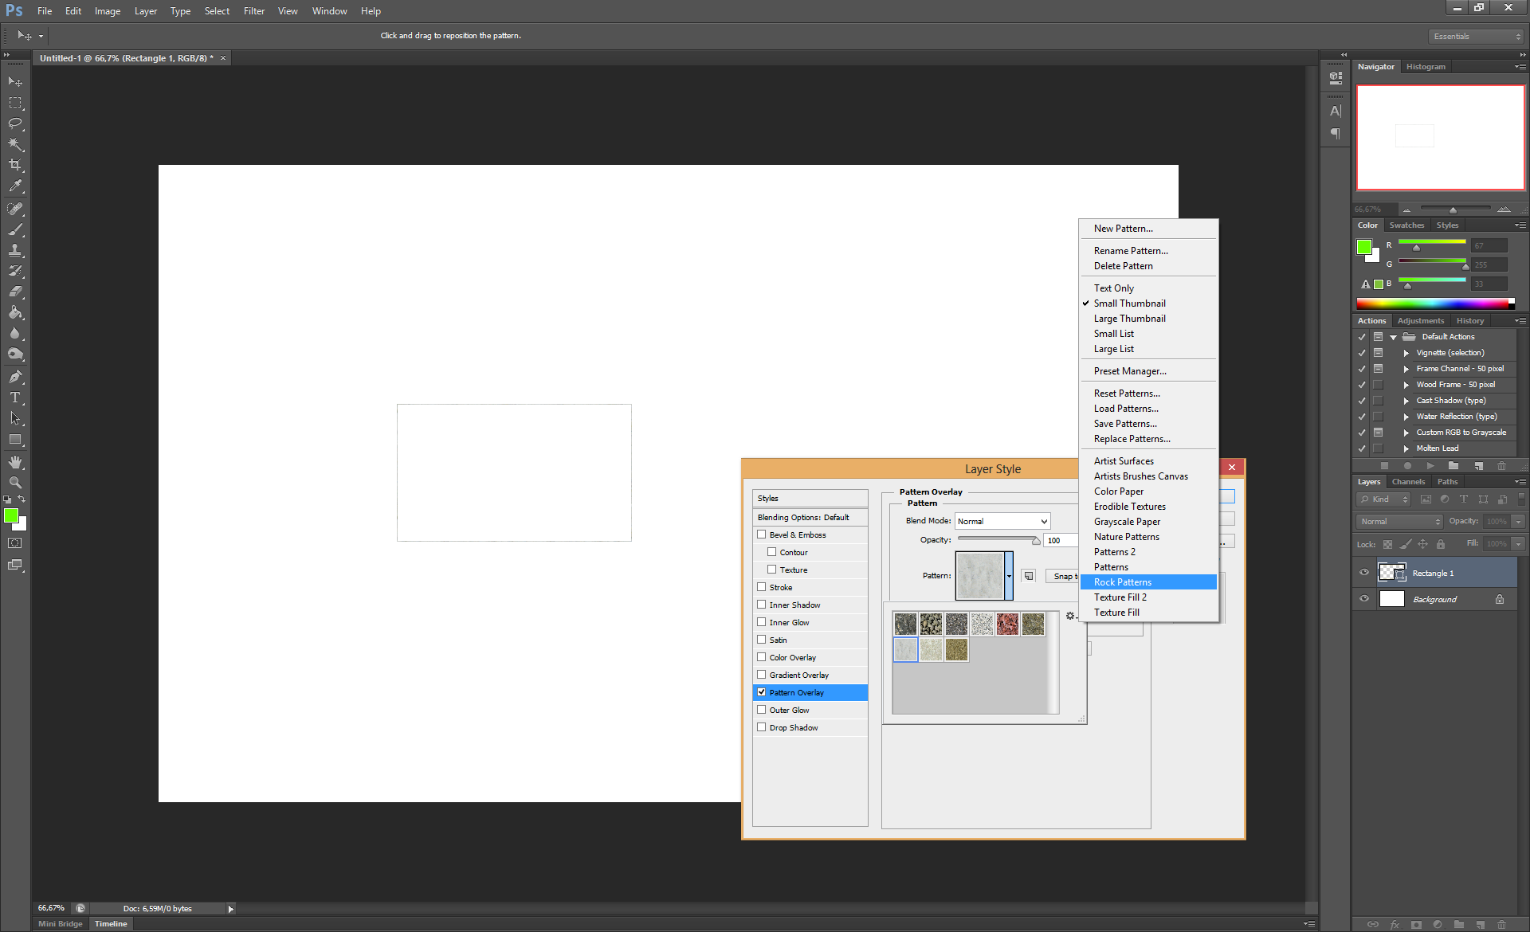
Task: Open the Blend Mode dropdown
Action: tap(1002, 521)
